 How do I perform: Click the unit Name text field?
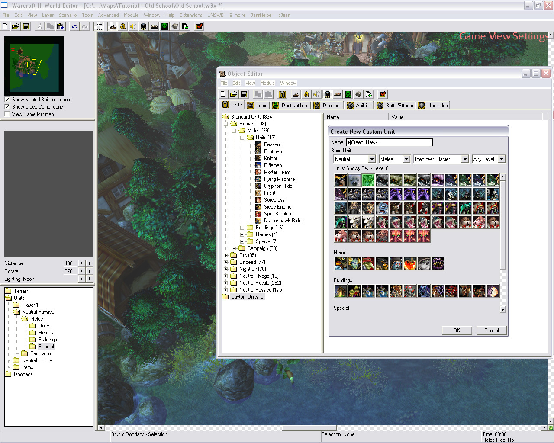point(389,142)
